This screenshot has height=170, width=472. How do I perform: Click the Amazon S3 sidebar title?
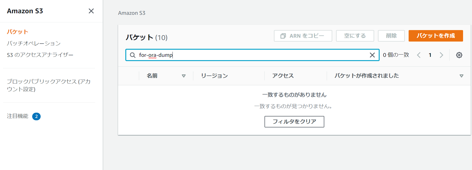[25, 11]
